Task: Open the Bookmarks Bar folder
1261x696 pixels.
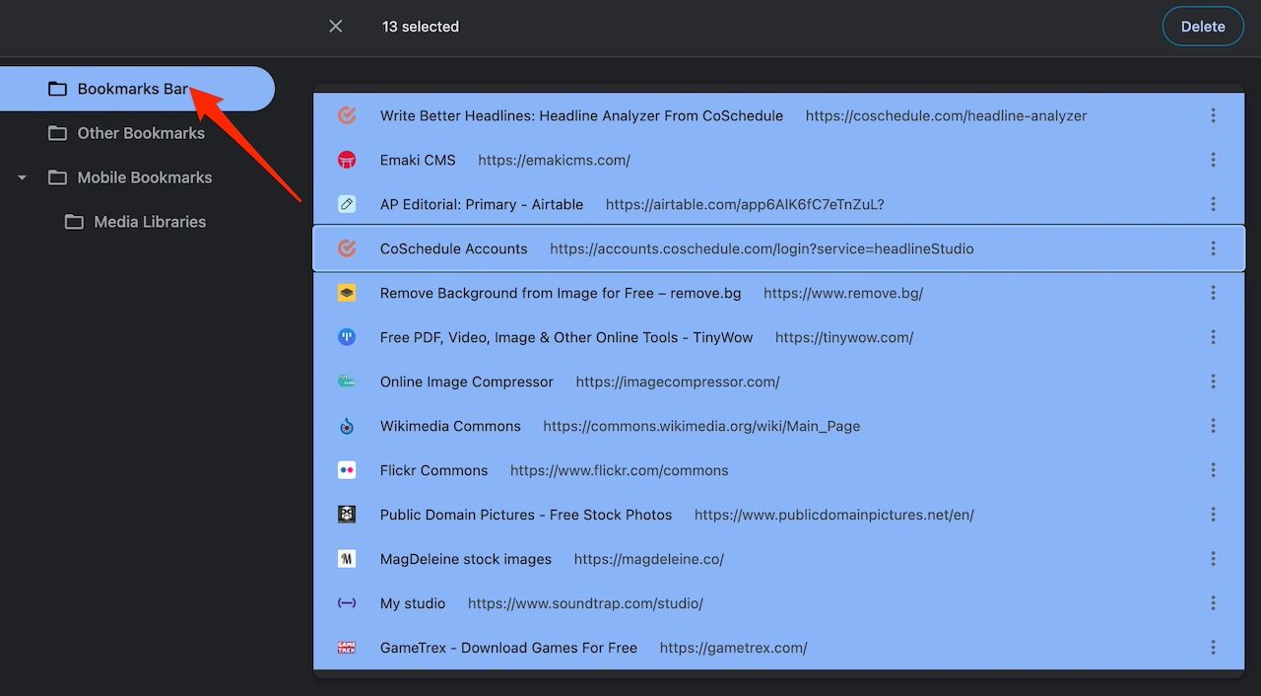Action: tap(132, 88)
